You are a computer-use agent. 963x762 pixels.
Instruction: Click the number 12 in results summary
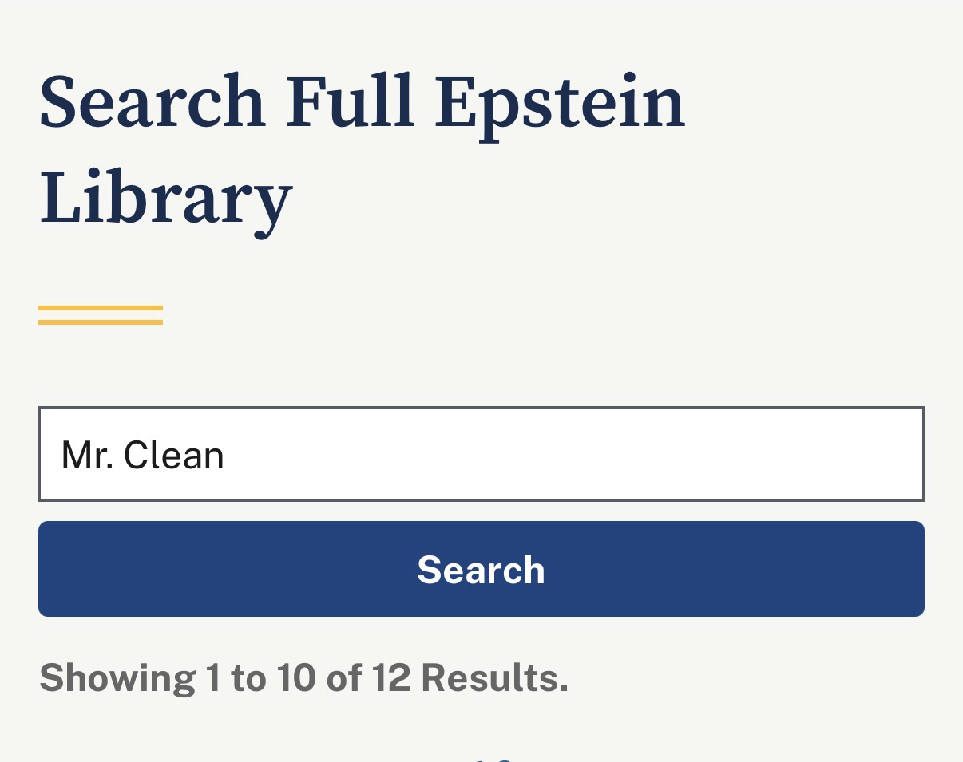point(390,677)
